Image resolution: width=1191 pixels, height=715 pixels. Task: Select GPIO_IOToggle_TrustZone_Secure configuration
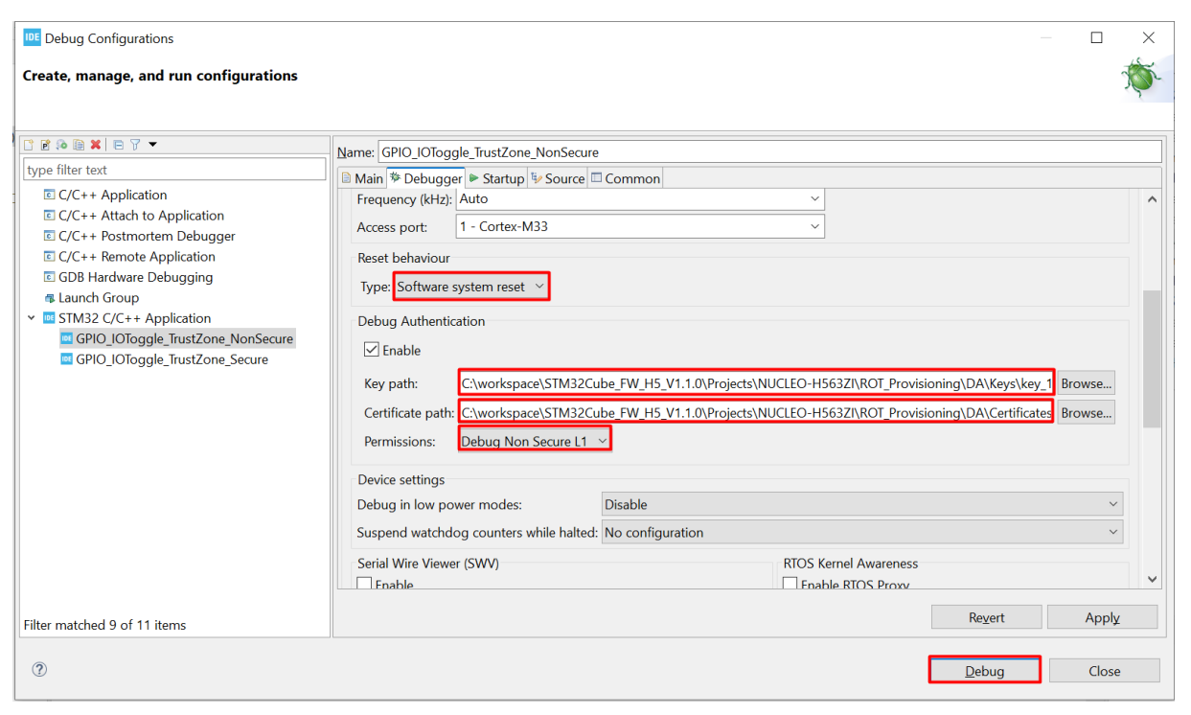[x=172, y=359]
